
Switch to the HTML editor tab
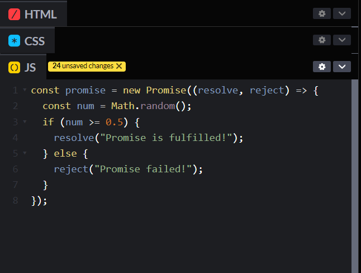40,15
